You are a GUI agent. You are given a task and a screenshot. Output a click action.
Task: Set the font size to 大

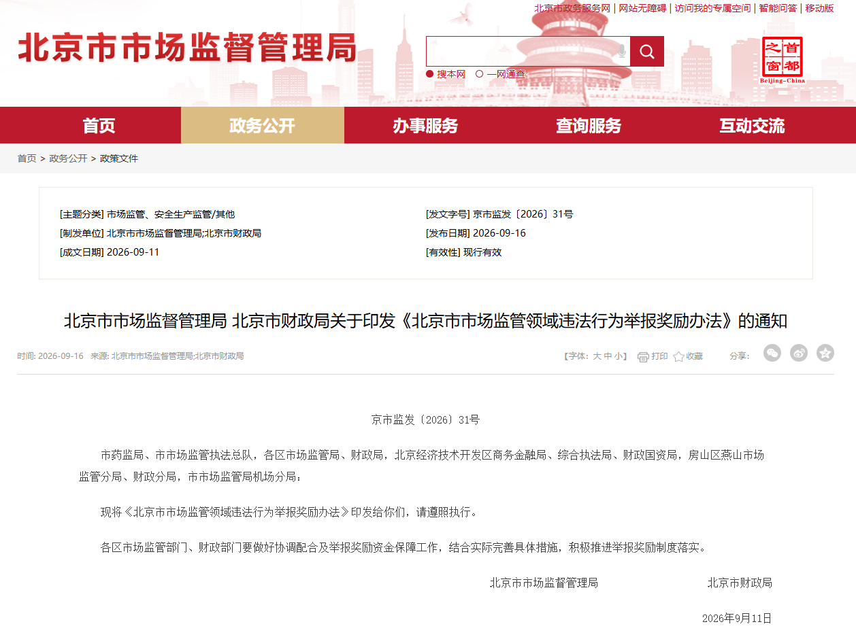pyautogui.click(x=597, y=356)
